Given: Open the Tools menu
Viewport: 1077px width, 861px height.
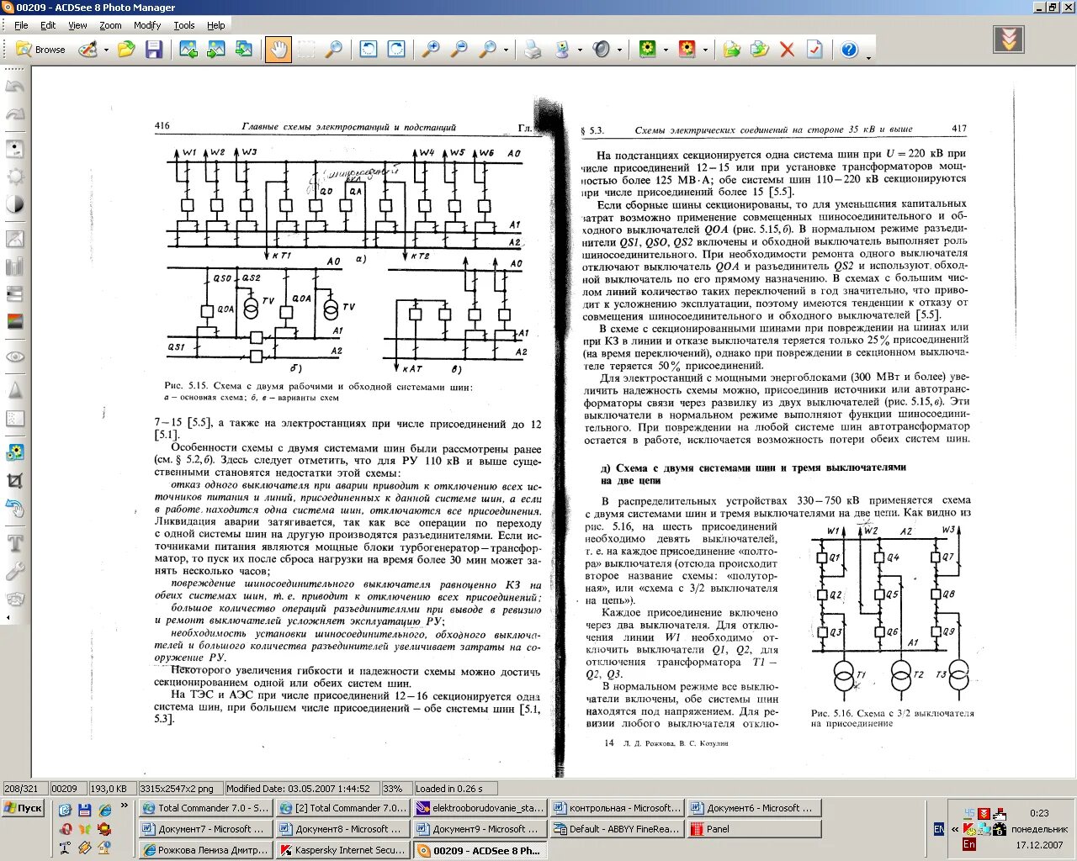Looking at the screenshot, I should coord(184,25).
